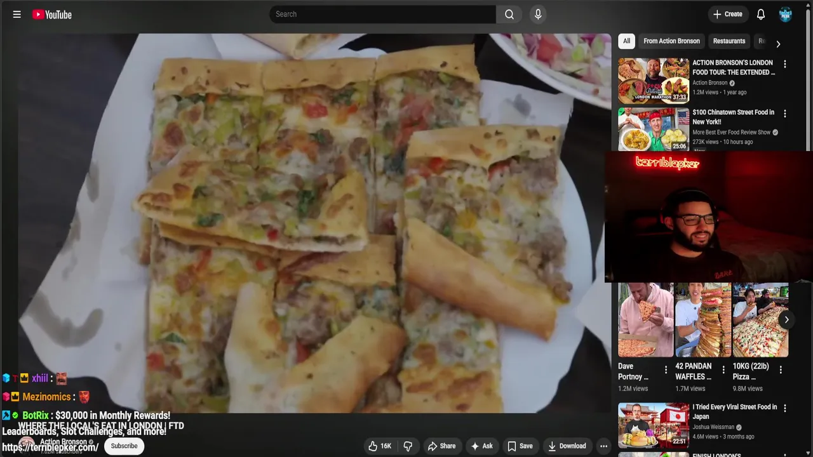Open options for London Food Tour video
Image resolution: width=813 pixels, height=457 pixels.
point(784,64)
